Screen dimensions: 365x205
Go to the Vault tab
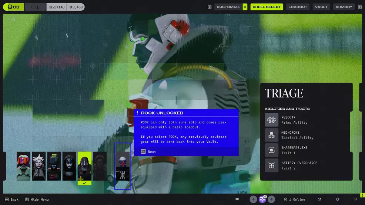(x=321, y=7)
